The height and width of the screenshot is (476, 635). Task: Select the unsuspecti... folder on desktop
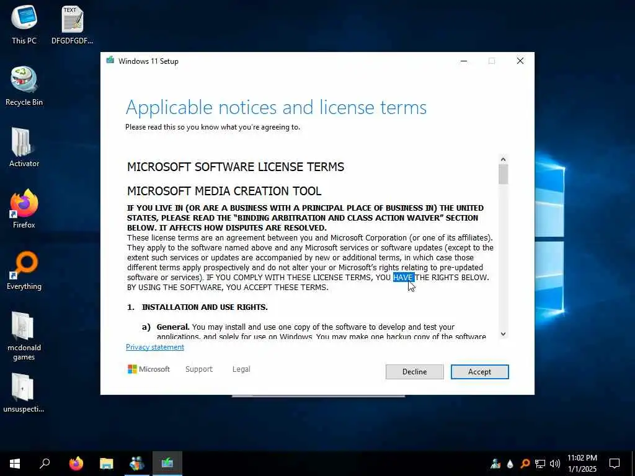[x=24, y=393]
